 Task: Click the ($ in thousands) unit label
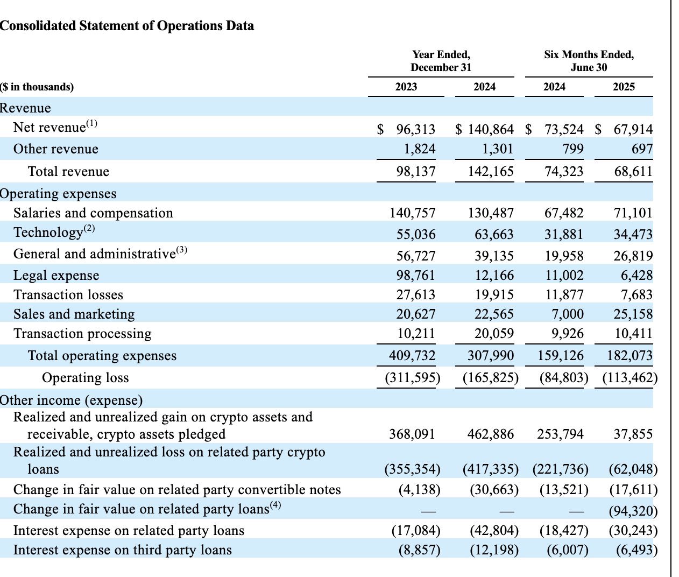click(37, 87)
